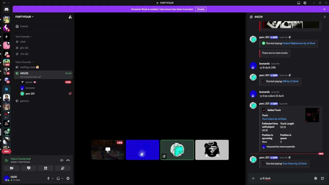The height and width of the screenshot is (185, 329).
Task: Open the apps launcher in the message bar
Action: pyautogui.click(x=322, y=178)
